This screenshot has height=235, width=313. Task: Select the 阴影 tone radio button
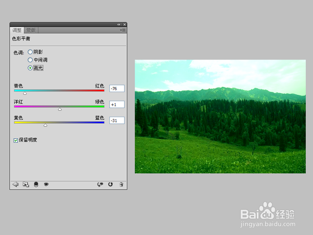[30, 52]
